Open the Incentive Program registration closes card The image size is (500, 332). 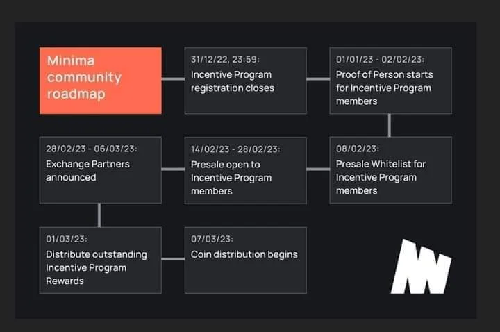(x=246, y=81)
